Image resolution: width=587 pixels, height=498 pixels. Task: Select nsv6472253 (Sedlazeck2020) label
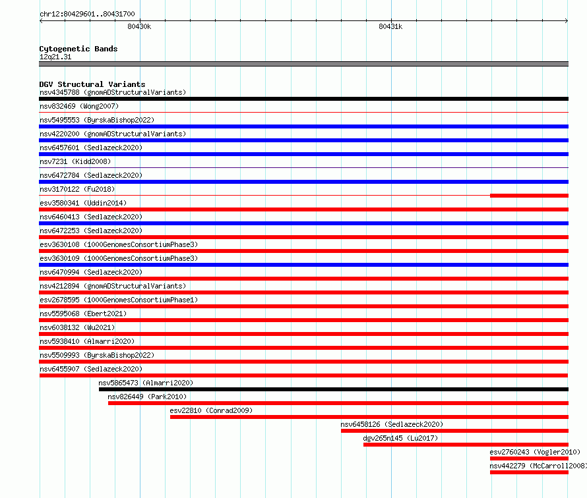91,231
